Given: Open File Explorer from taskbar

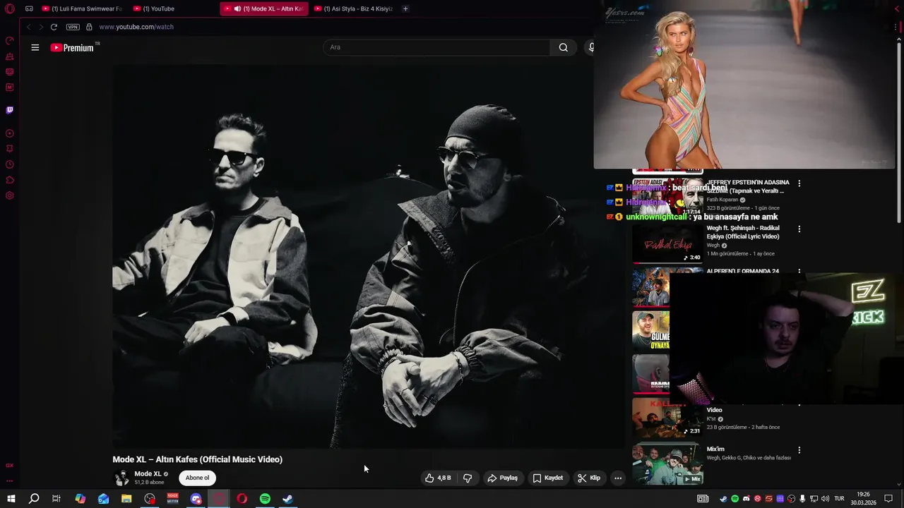Looking at the screenshot, I should pyautogui.click(x=126, y=499).
